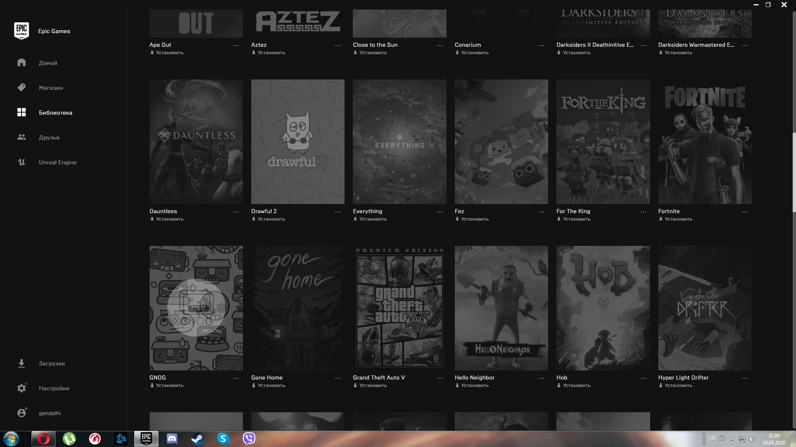
Task: Click the Fortnite cover art
Action: pyautogui.click(x=705, y=142)
